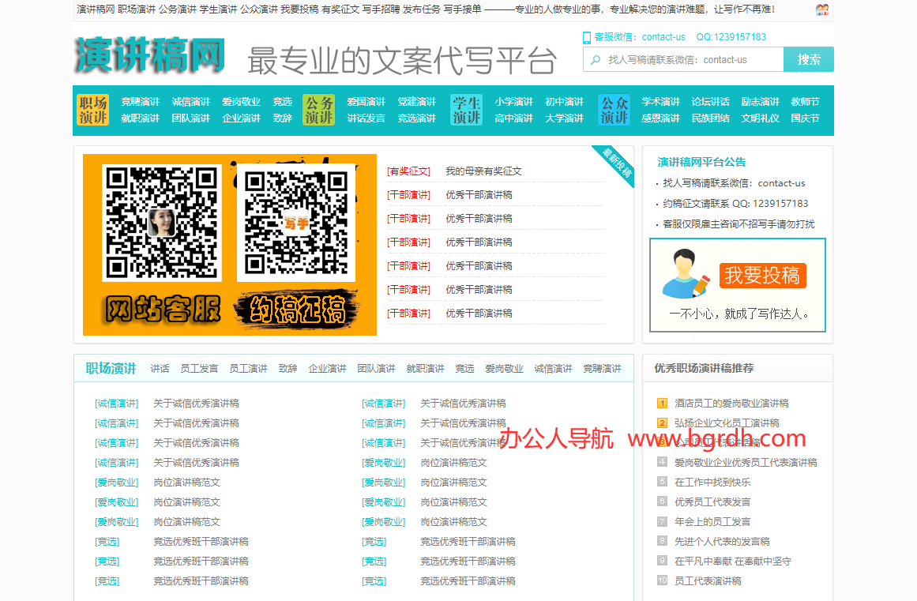
Task: Click the 约稿征稿 QR code image
Action: [296, 223]
